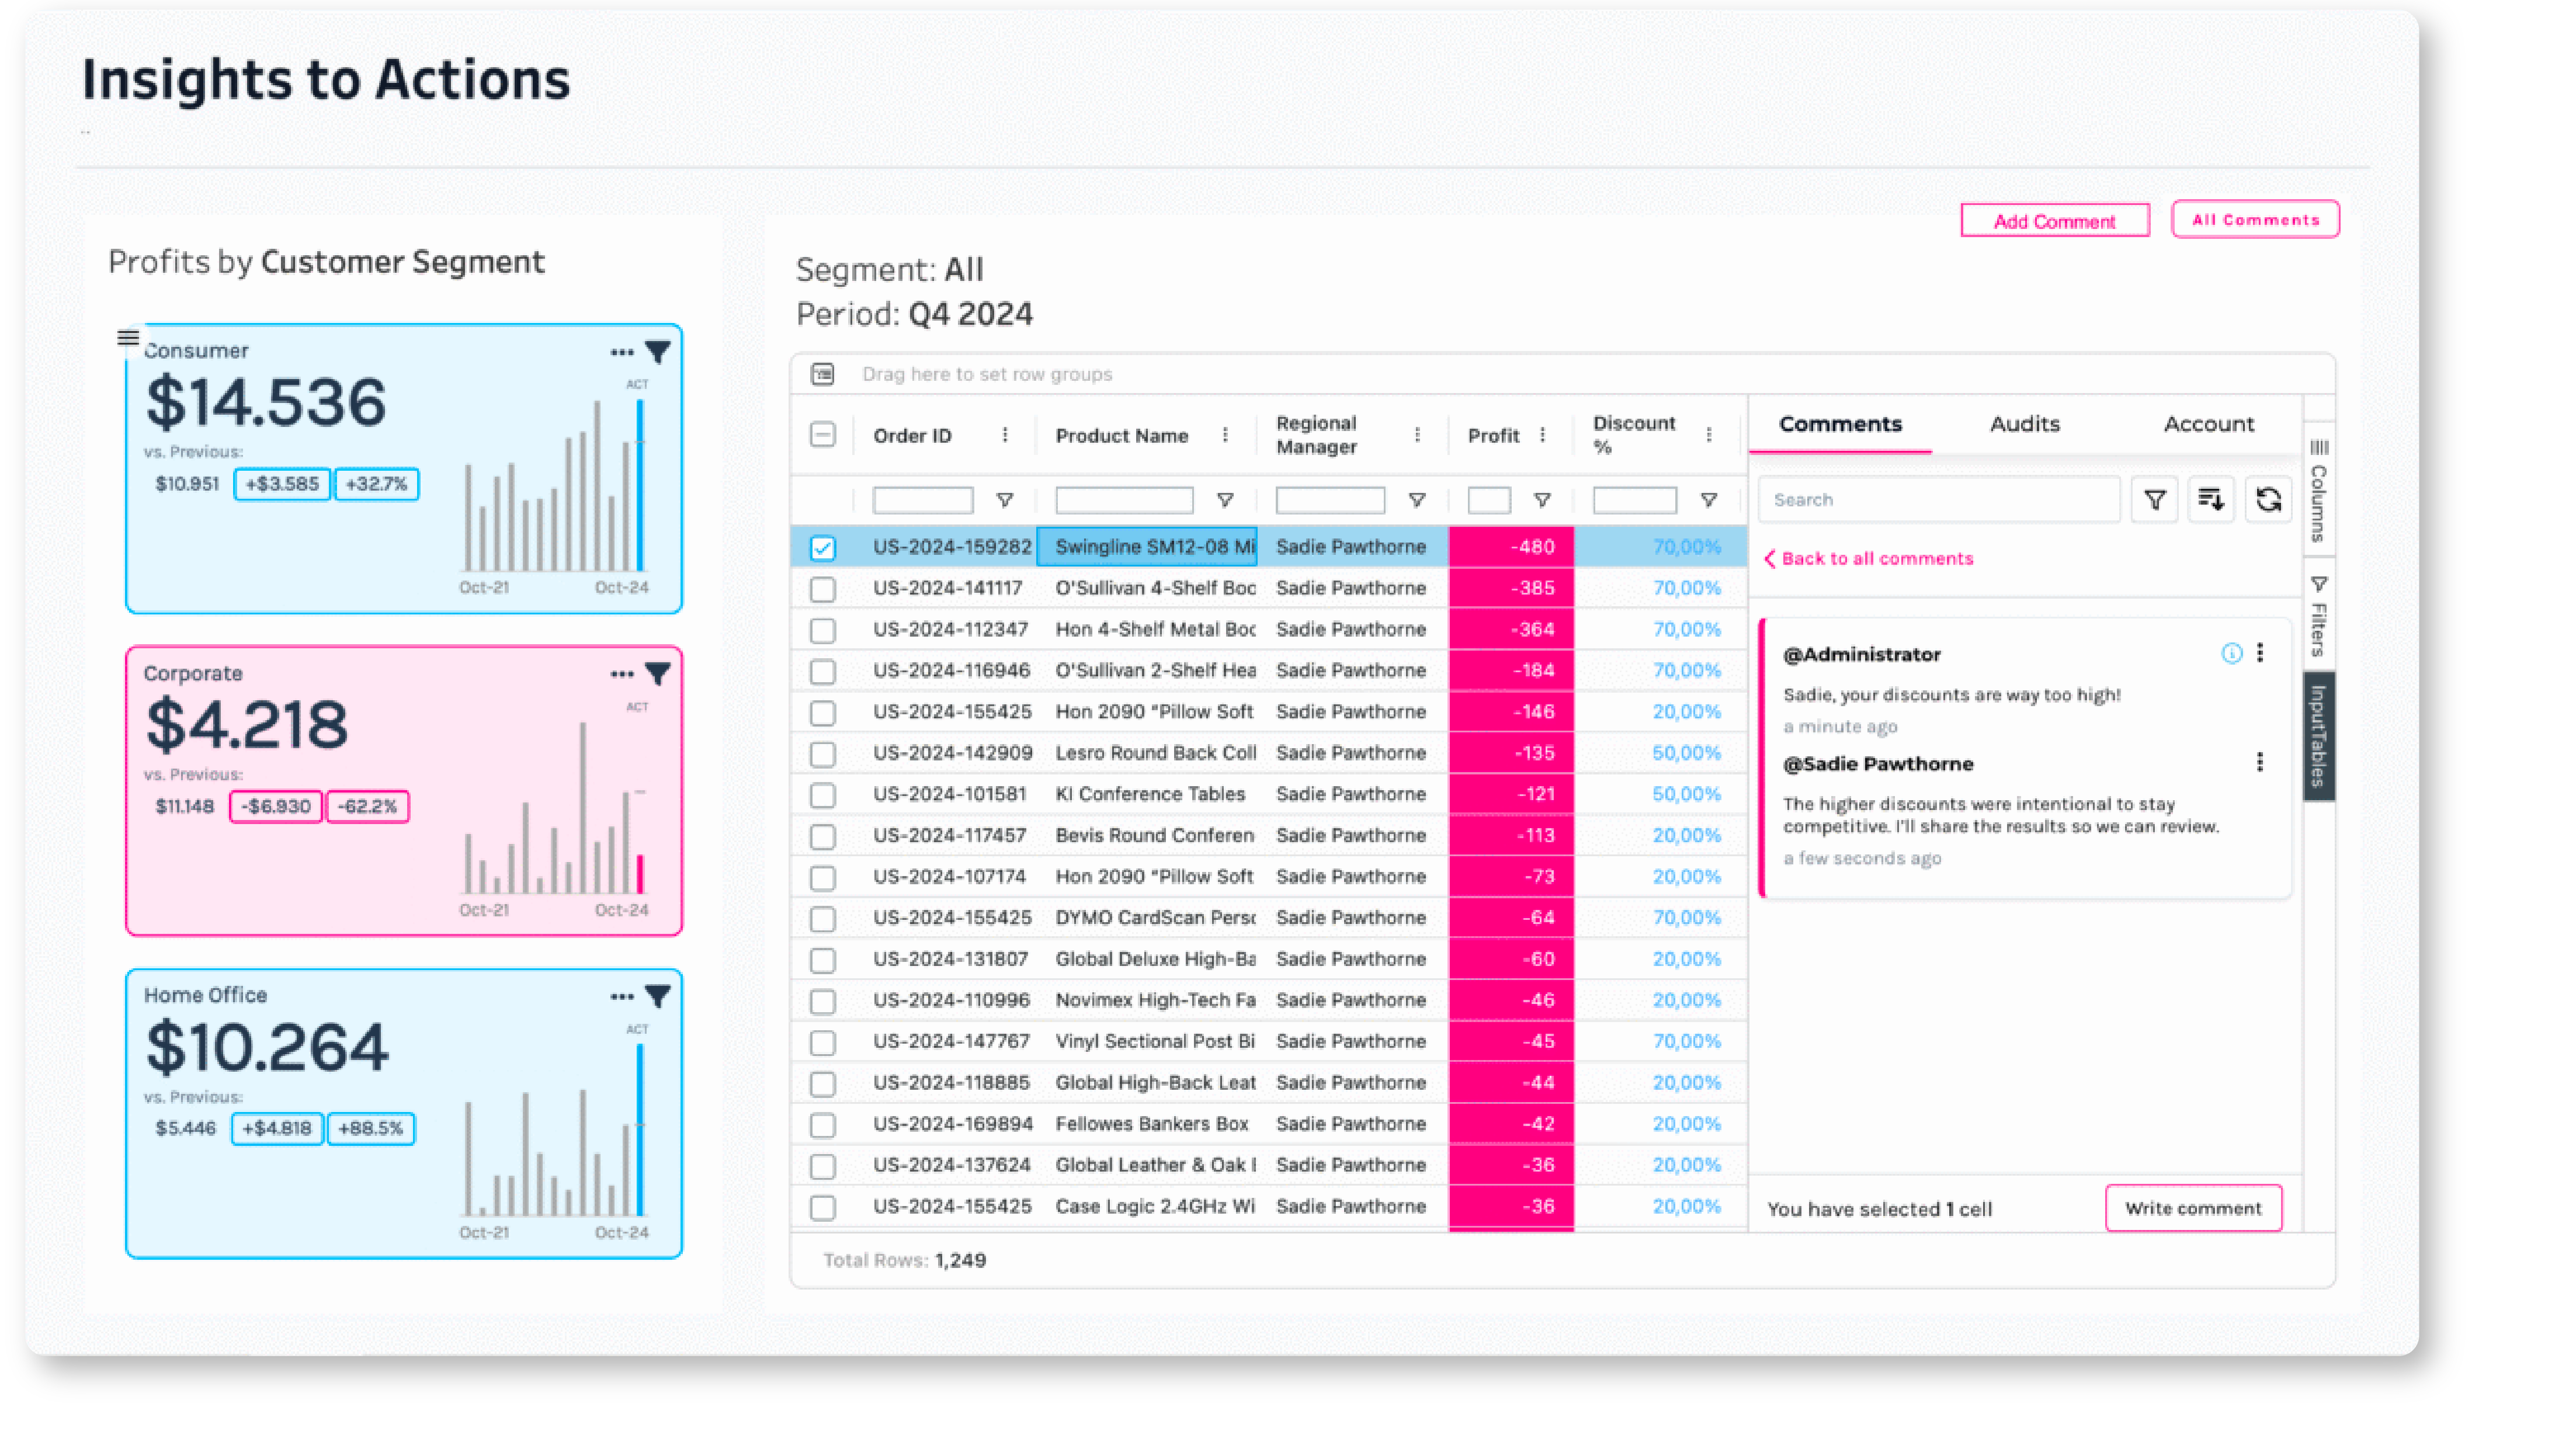Check the row US-2024-141117 checkbox
This screenshot has height=1449, width=2576.
(822, 589)
